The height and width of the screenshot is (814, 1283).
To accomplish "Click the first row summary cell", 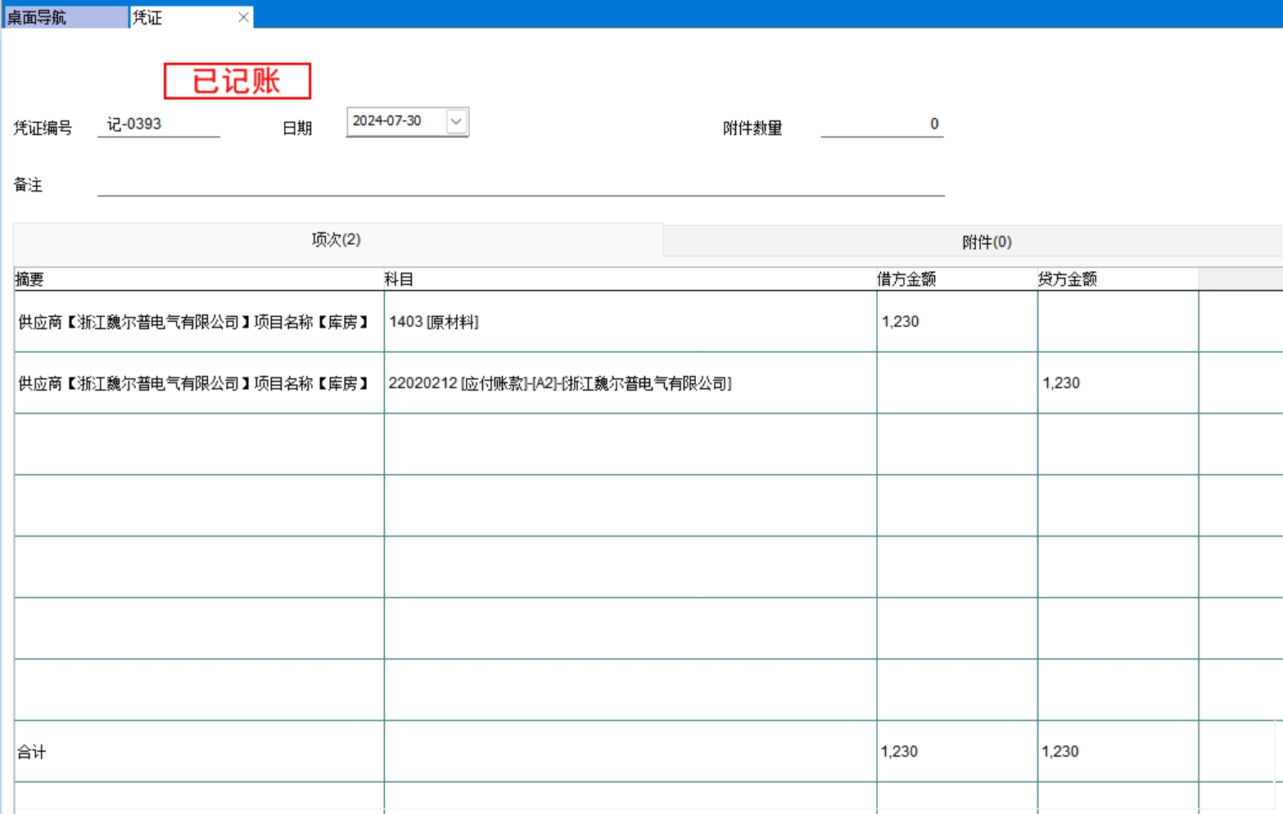I will [198, 322].
